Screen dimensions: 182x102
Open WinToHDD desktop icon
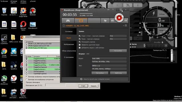pos(14,52)
